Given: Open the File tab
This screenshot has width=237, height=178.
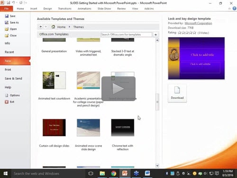Looking at the screenshot, I should 7,9.
